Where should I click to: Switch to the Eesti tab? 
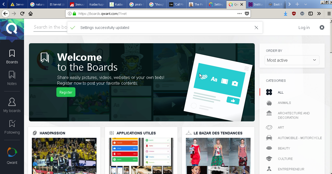275,4
